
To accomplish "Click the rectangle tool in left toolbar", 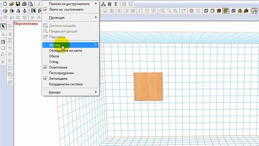I will coord(3,48).
